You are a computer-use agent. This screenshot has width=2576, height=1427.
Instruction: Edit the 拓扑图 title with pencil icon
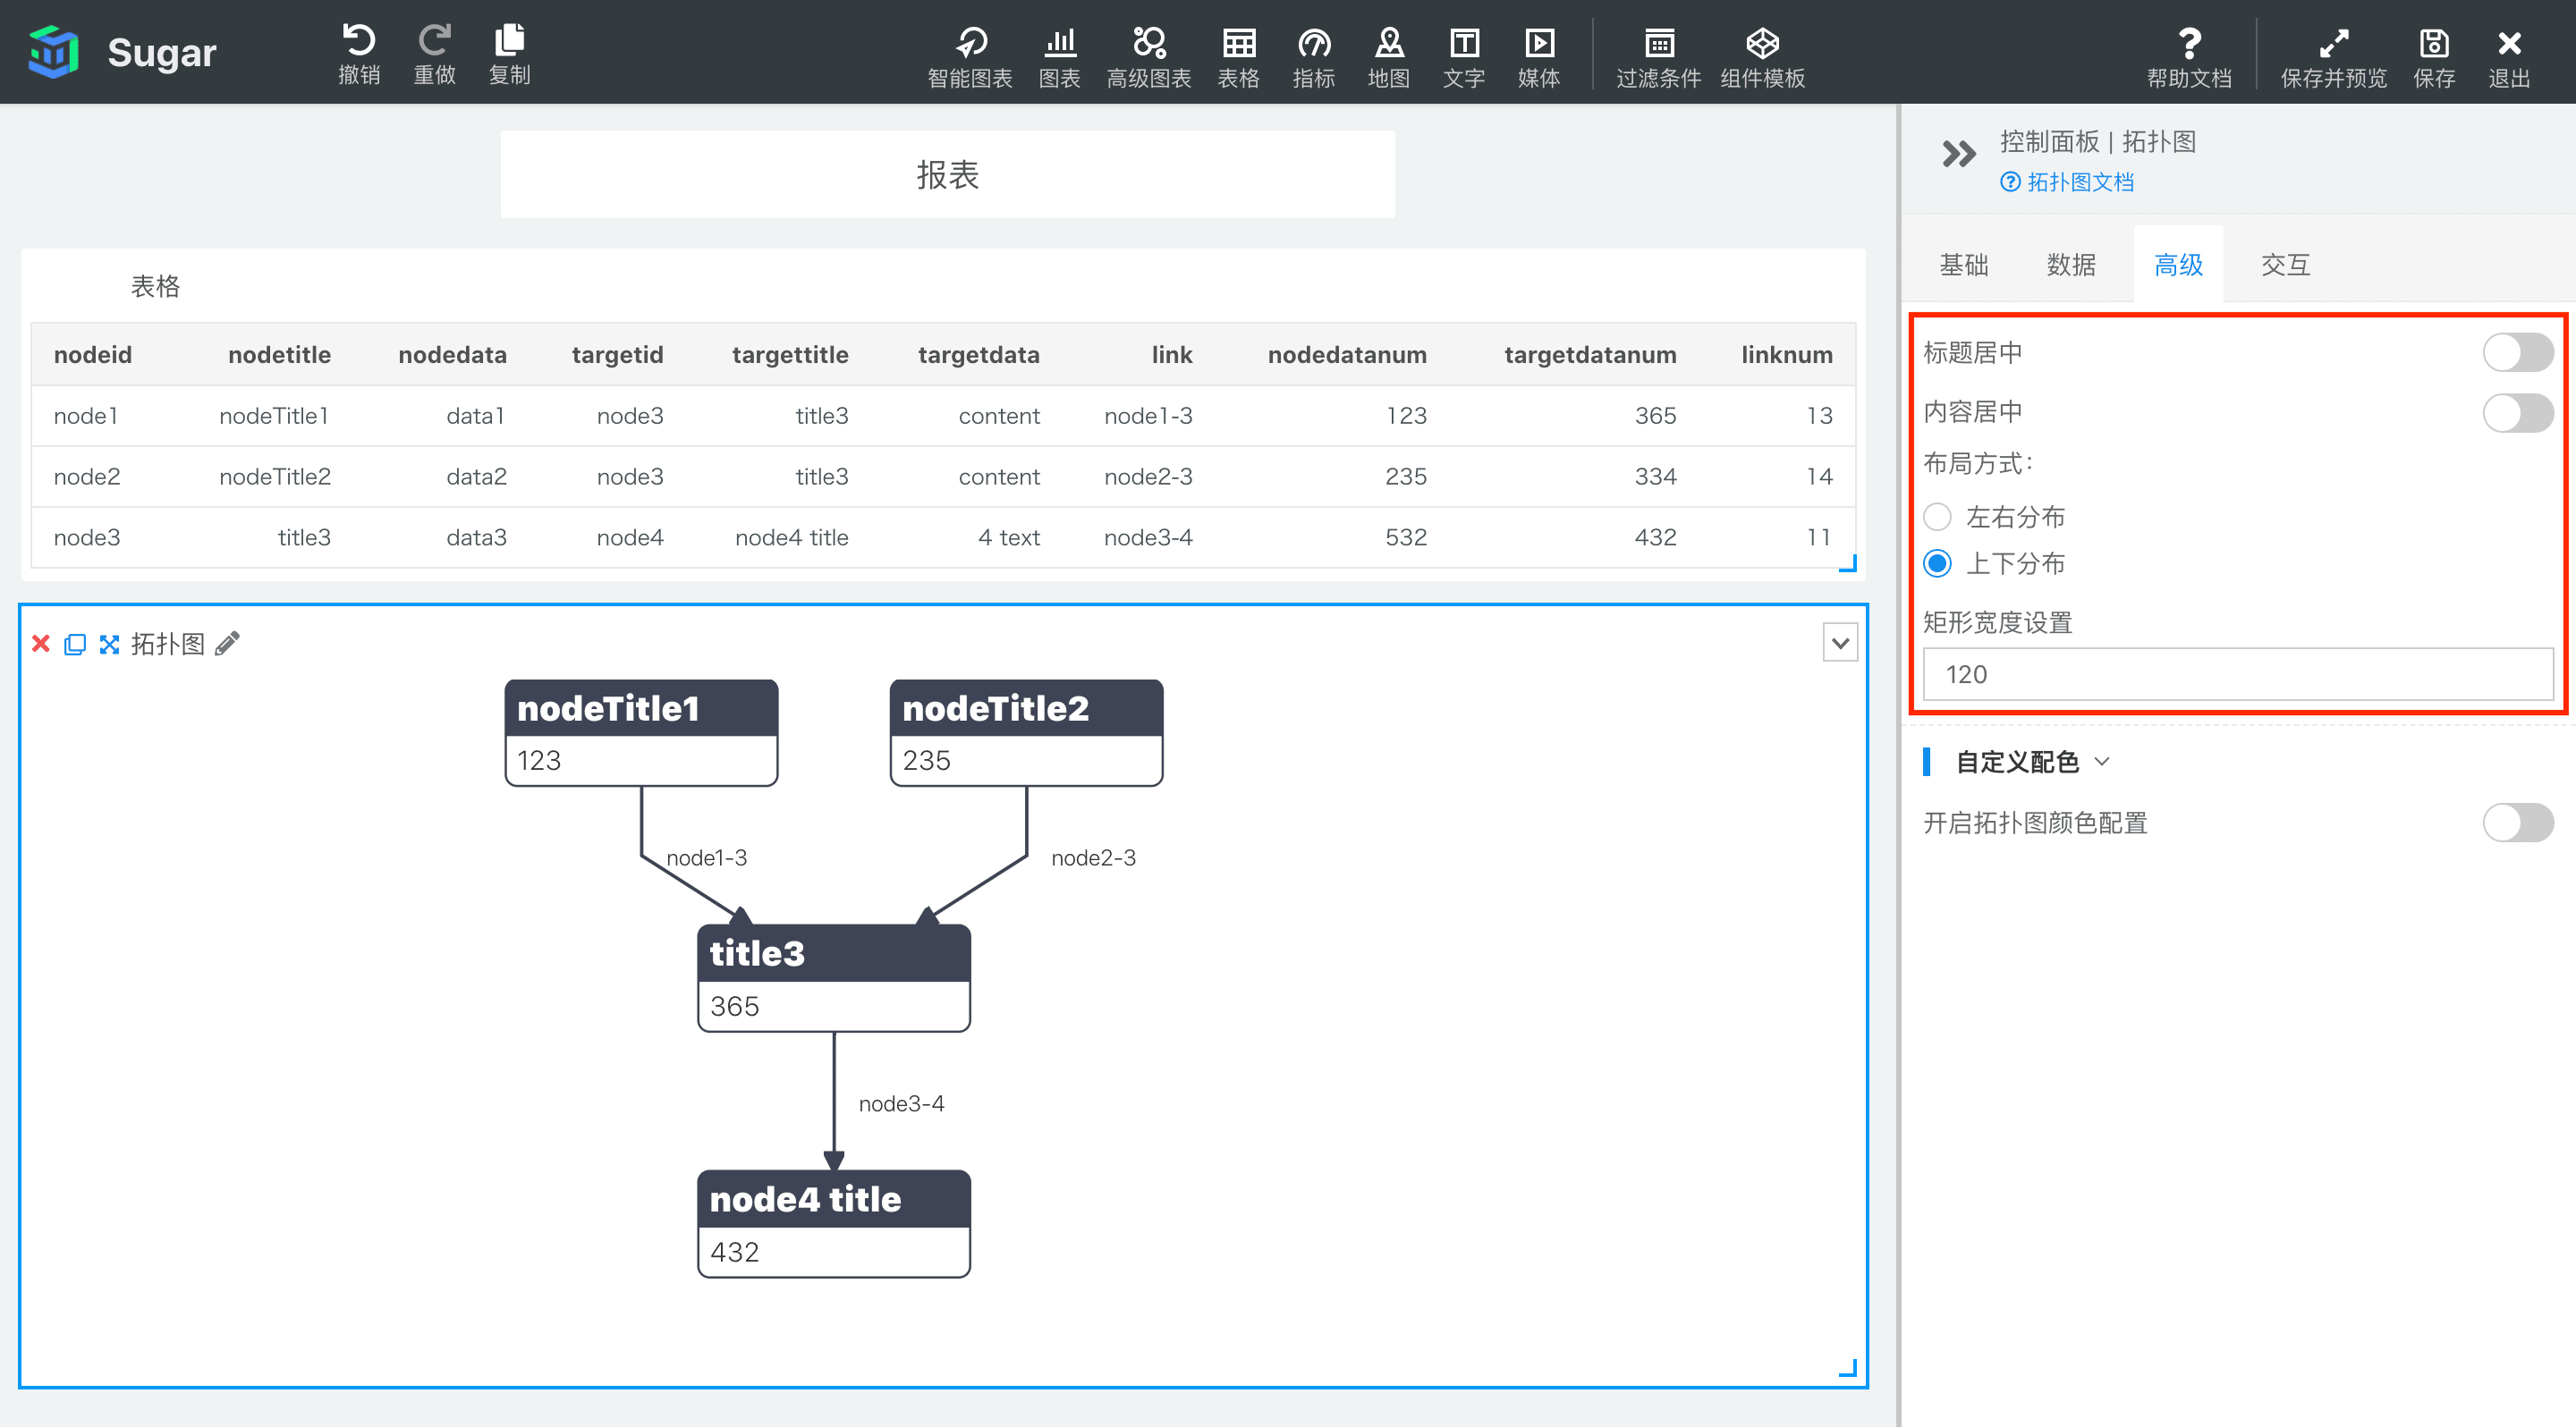(x=228, y=644)
